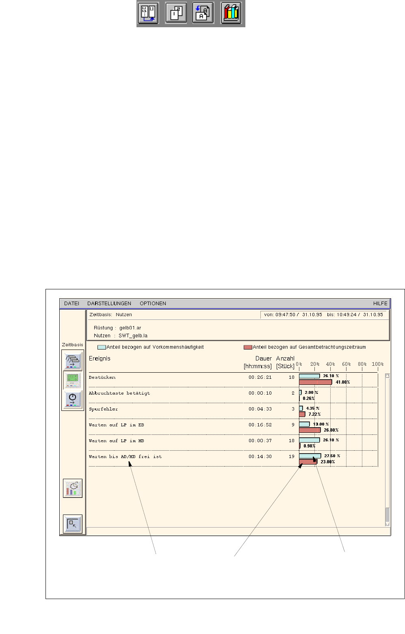Click the scrollbar up arrow
The width and height of the screenshot is (405, 634).
388,376
